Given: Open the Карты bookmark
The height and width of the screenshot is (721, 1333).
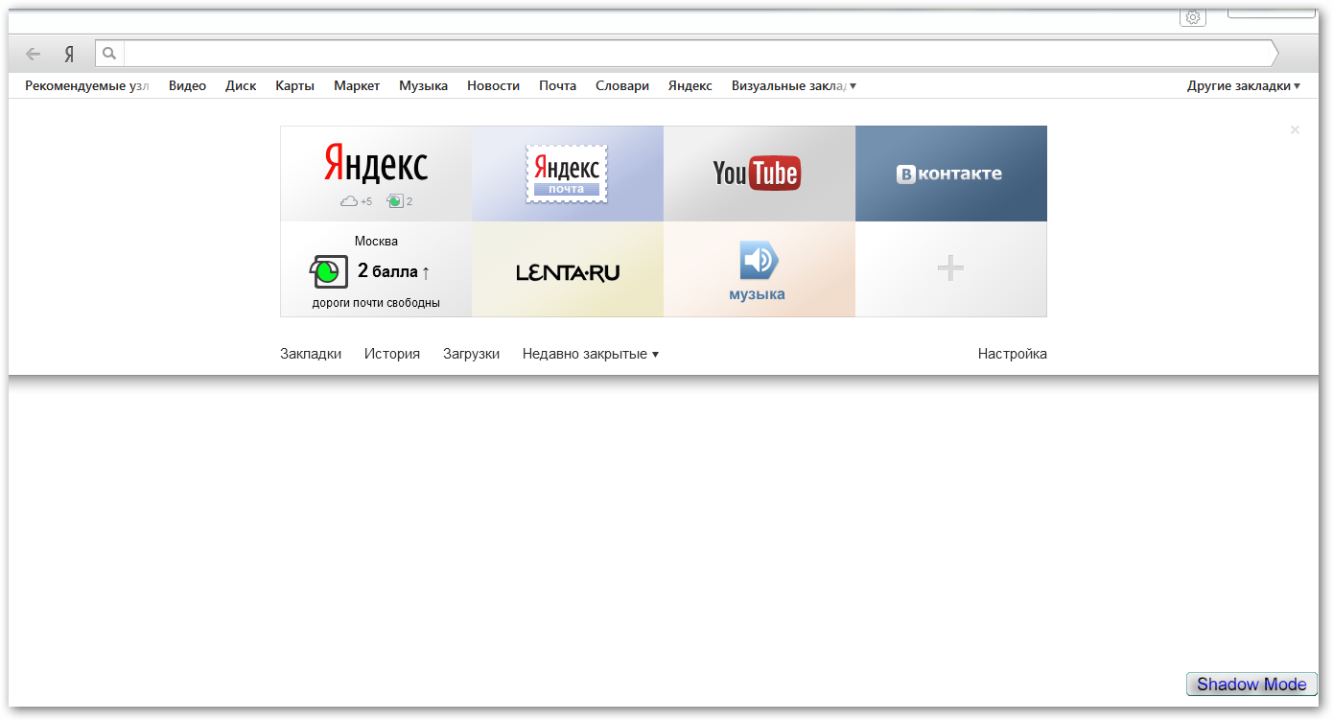Looking at the screenshot, I should (x=294, y=85).
